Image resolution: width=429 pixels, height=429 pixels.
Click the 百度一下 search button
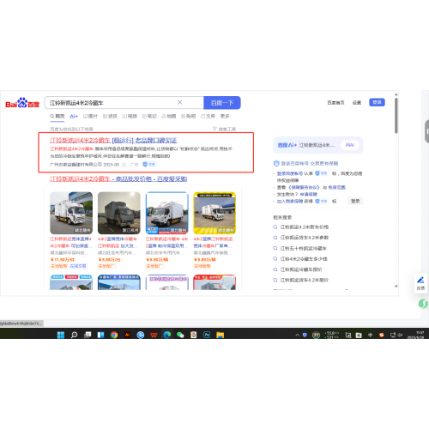coord(222,103)
